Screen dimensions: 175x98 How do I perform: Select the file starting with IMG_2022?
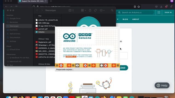(45, 51)
